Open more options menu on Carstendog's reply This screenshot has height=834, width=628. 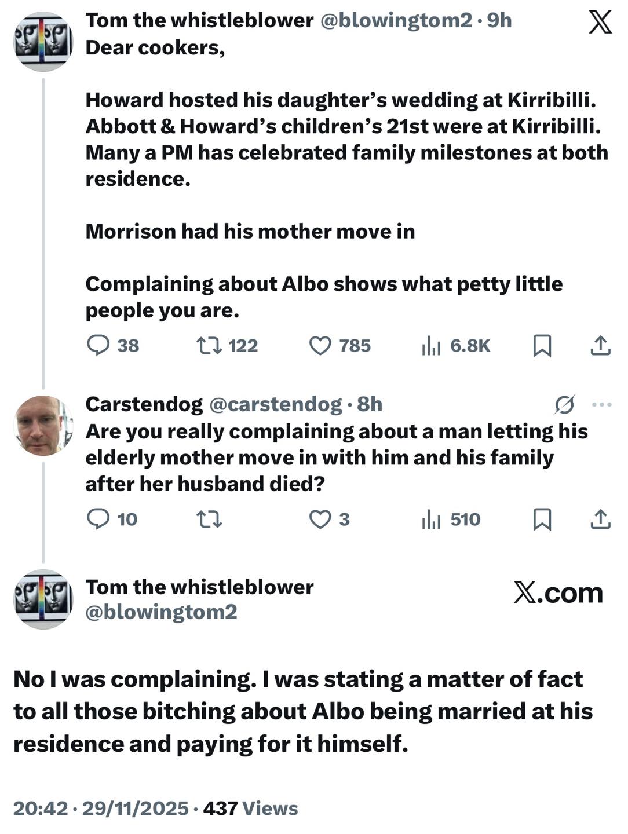tap(602, 405)
